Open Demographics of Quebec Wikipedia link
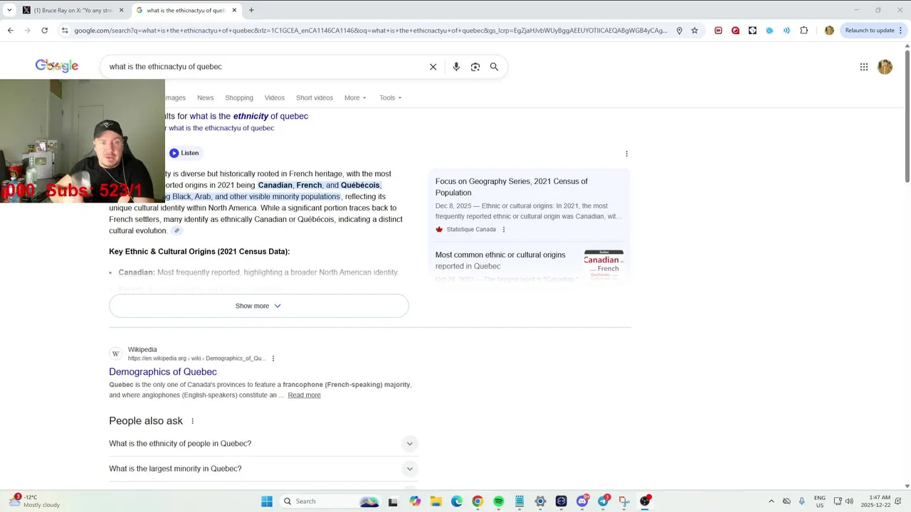911x512 pixels. [163, 372]
